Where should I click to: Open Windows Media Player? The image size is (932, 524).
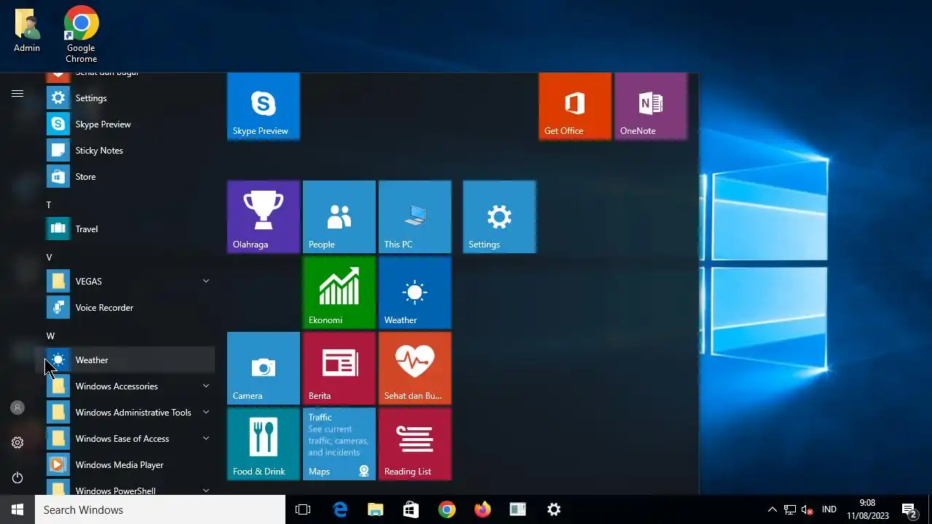130,464
